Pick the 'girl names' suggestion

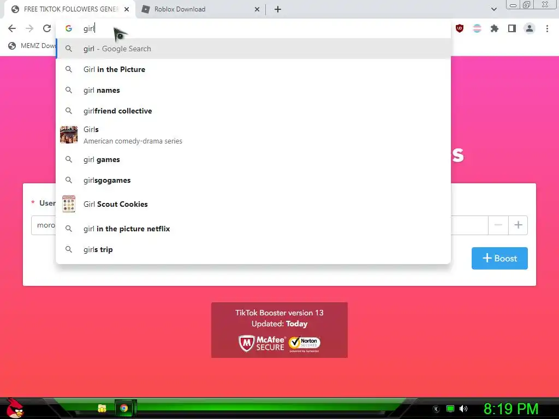tap(253, 90)
